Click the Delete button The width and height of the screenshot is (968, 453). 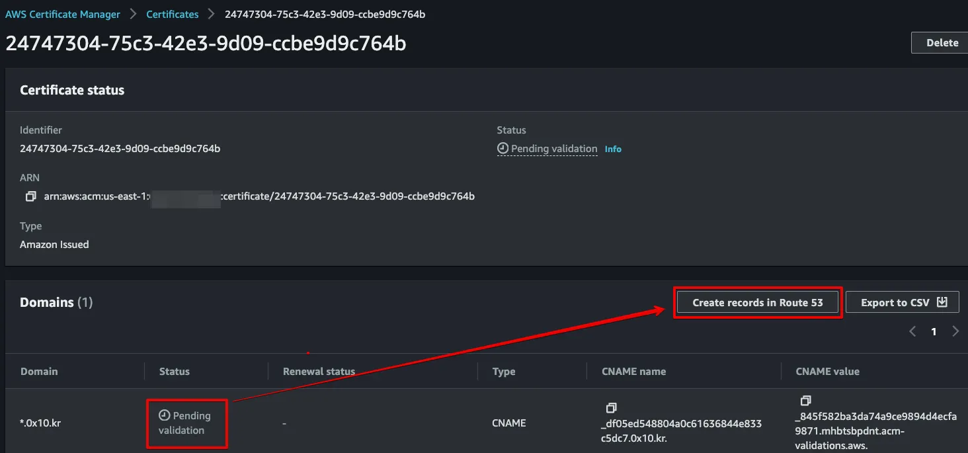point(942,42)
